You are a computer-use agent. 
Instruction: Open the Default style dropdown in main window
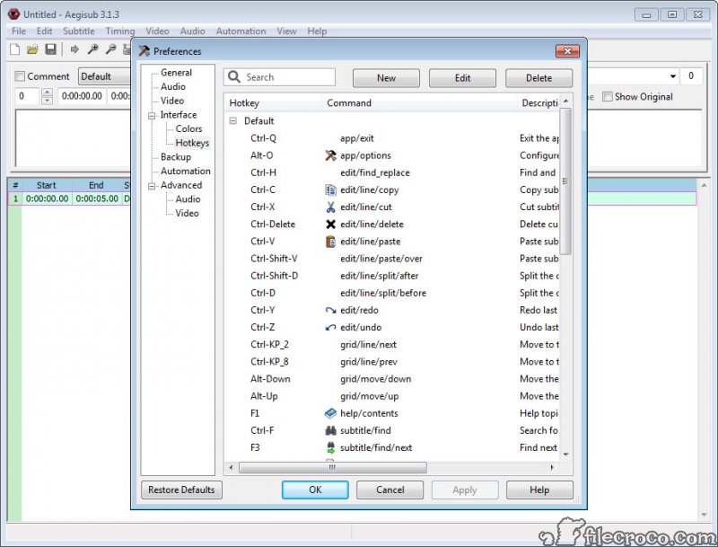pos(105,76)
